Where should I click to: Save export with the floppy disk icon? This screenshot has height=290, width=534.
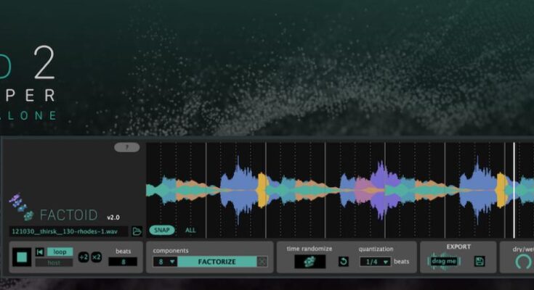point(480,261)
